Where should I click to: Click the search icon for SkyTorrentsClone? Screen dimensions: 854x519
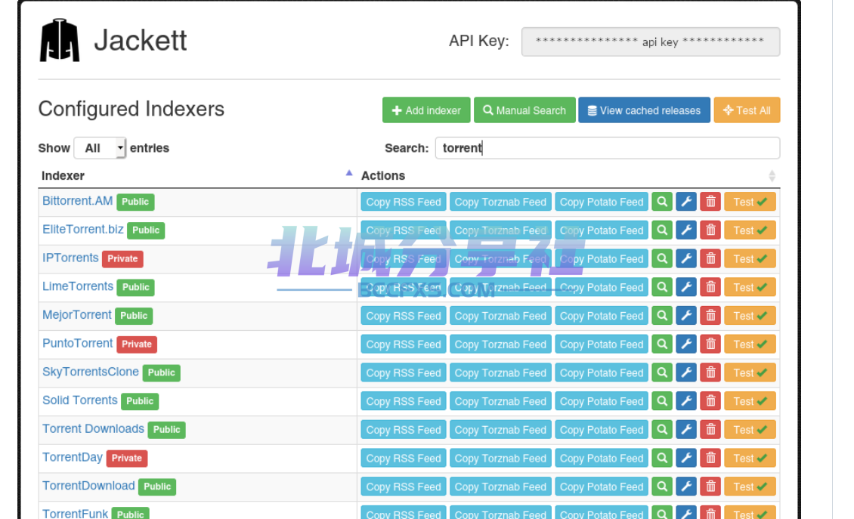(x=662, y=372)
